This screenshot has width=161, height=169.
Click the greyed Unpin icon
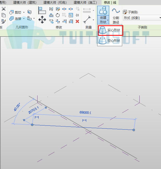coord(77,9)
